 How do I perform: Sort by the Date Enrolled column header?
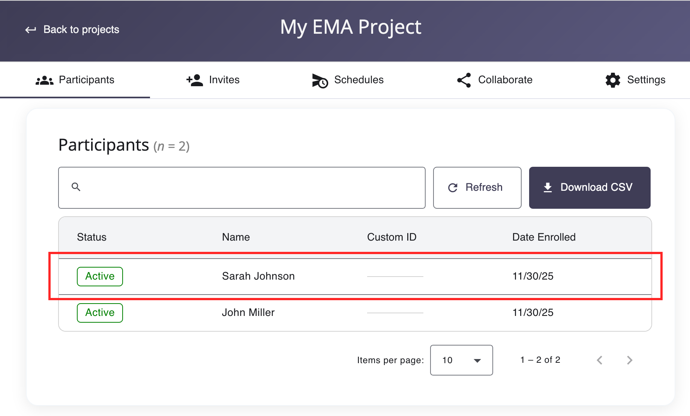543,237
